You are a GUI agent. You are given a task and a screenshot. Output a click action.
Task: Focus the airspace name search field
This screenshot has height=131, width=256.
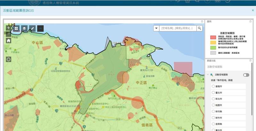pyautogui.click(x=178, y=28)
